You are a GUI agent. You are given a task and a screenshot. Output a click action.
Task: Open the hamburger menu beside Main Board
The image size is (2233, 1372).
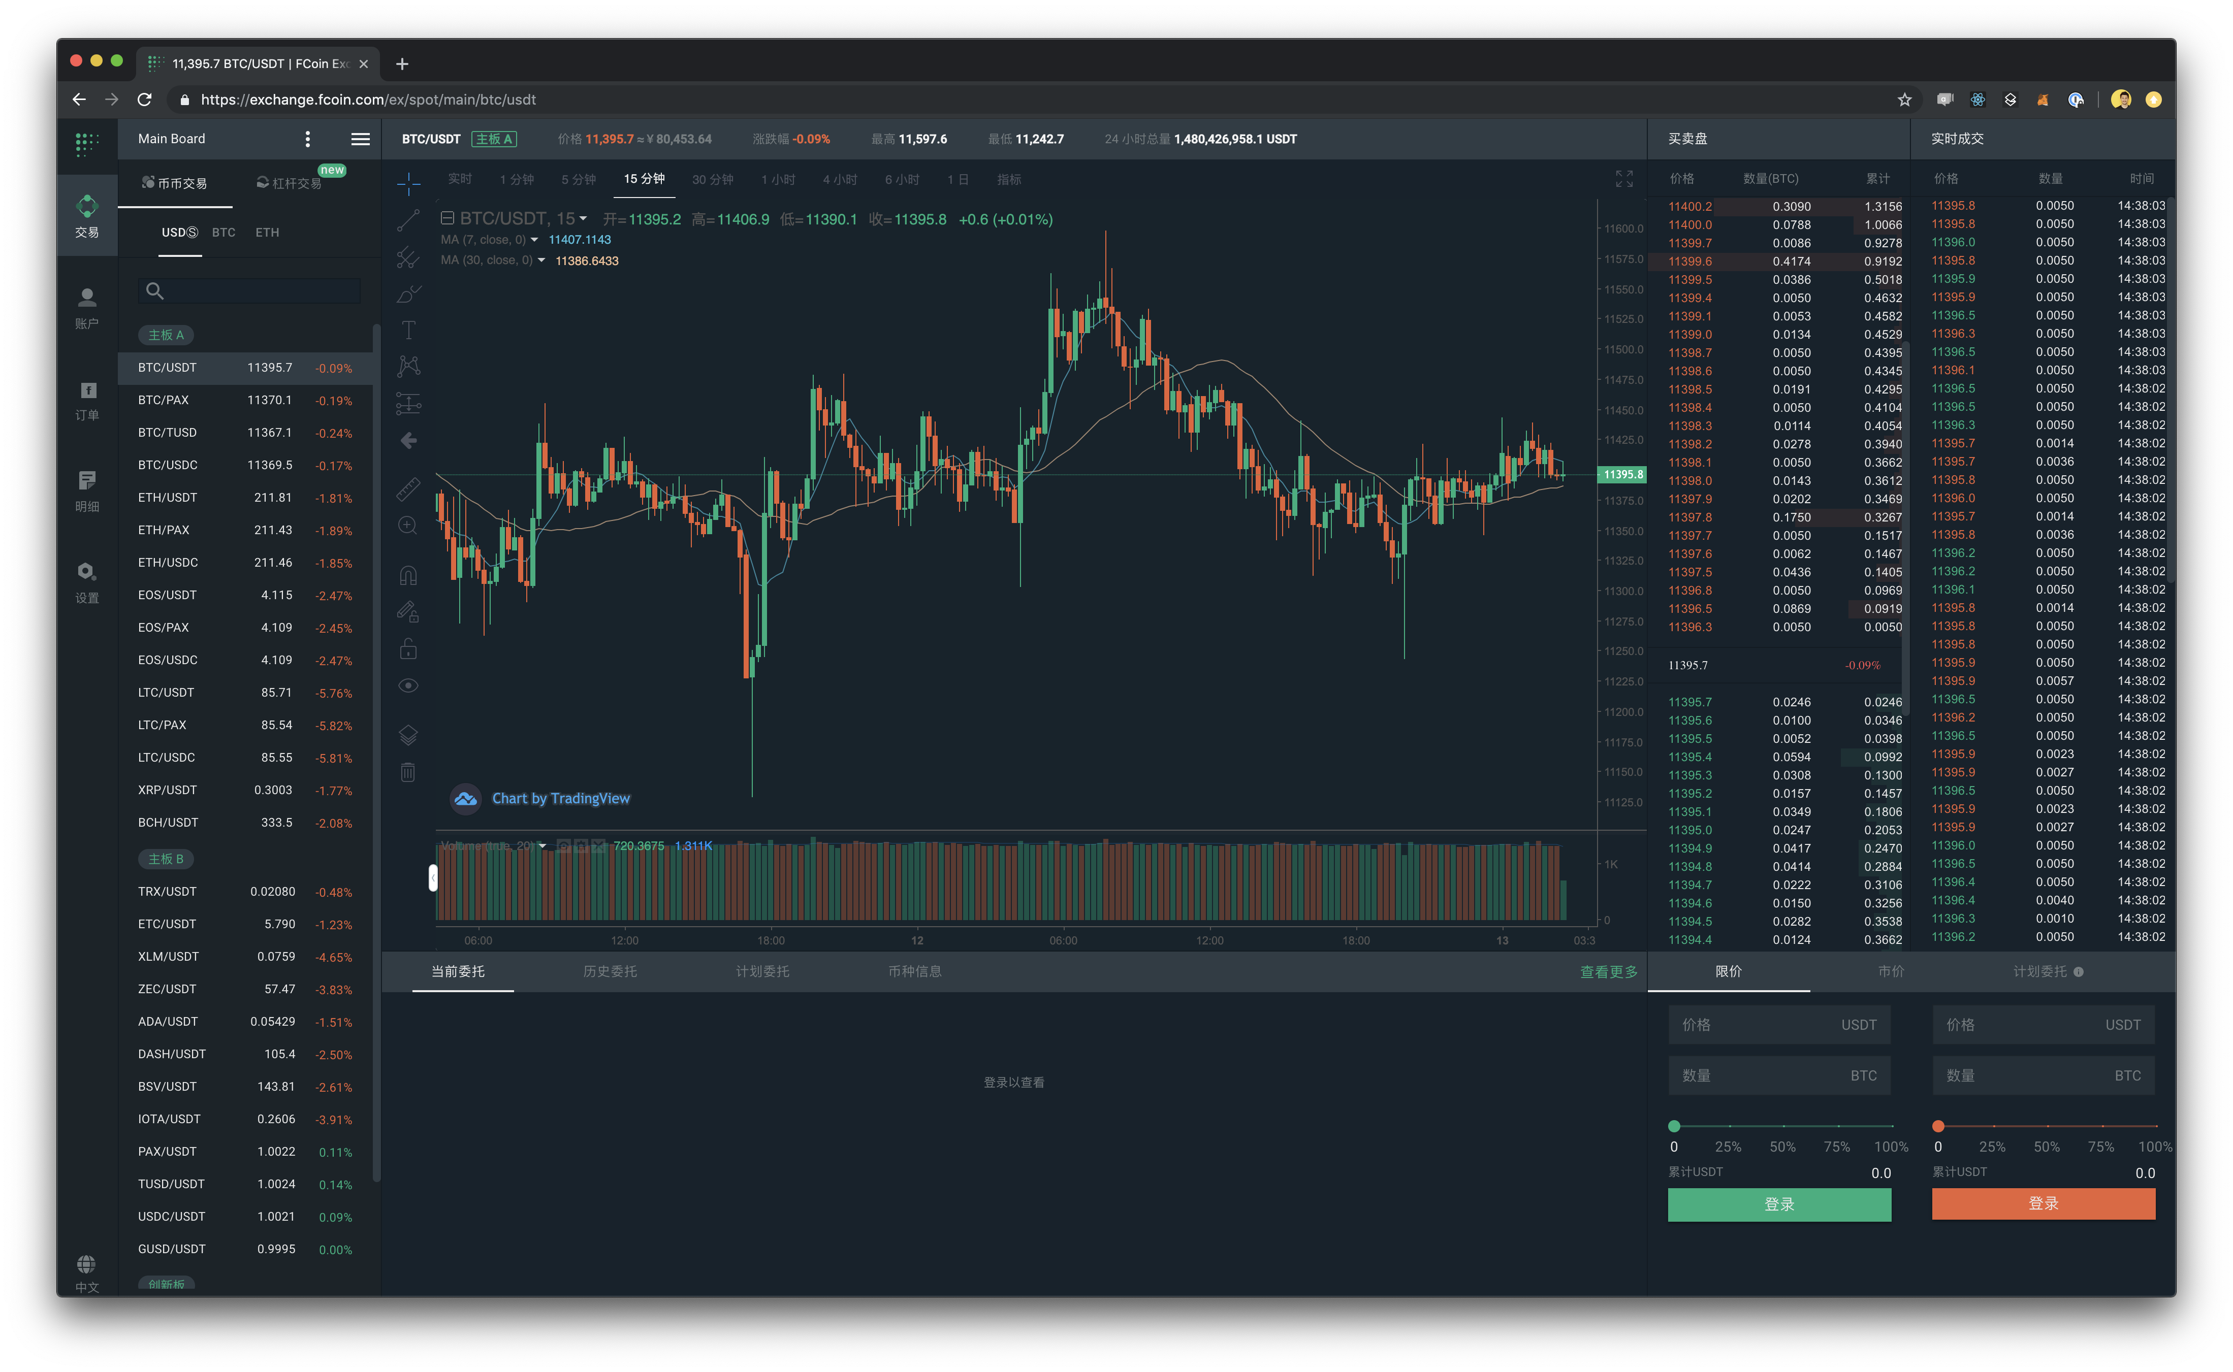tap(360, 139)
